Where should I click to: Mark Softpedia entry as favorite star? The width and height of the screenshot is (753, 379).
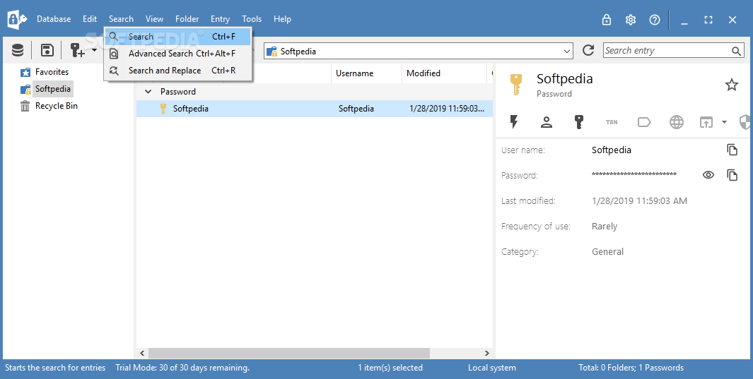tap(731, 85)
